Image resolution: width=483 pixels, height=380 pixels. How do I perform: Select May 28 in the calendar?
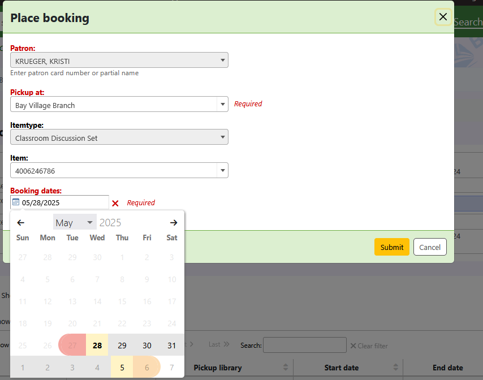click(x=97, y=346)
